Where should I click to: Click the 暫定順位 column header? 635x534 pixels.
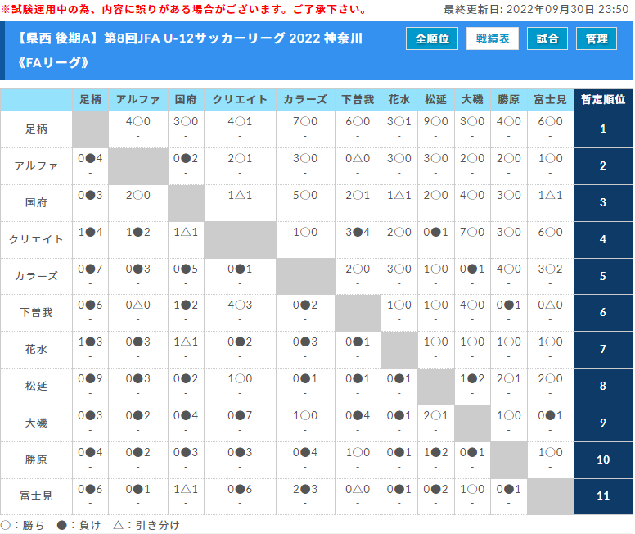pos(603,100)
